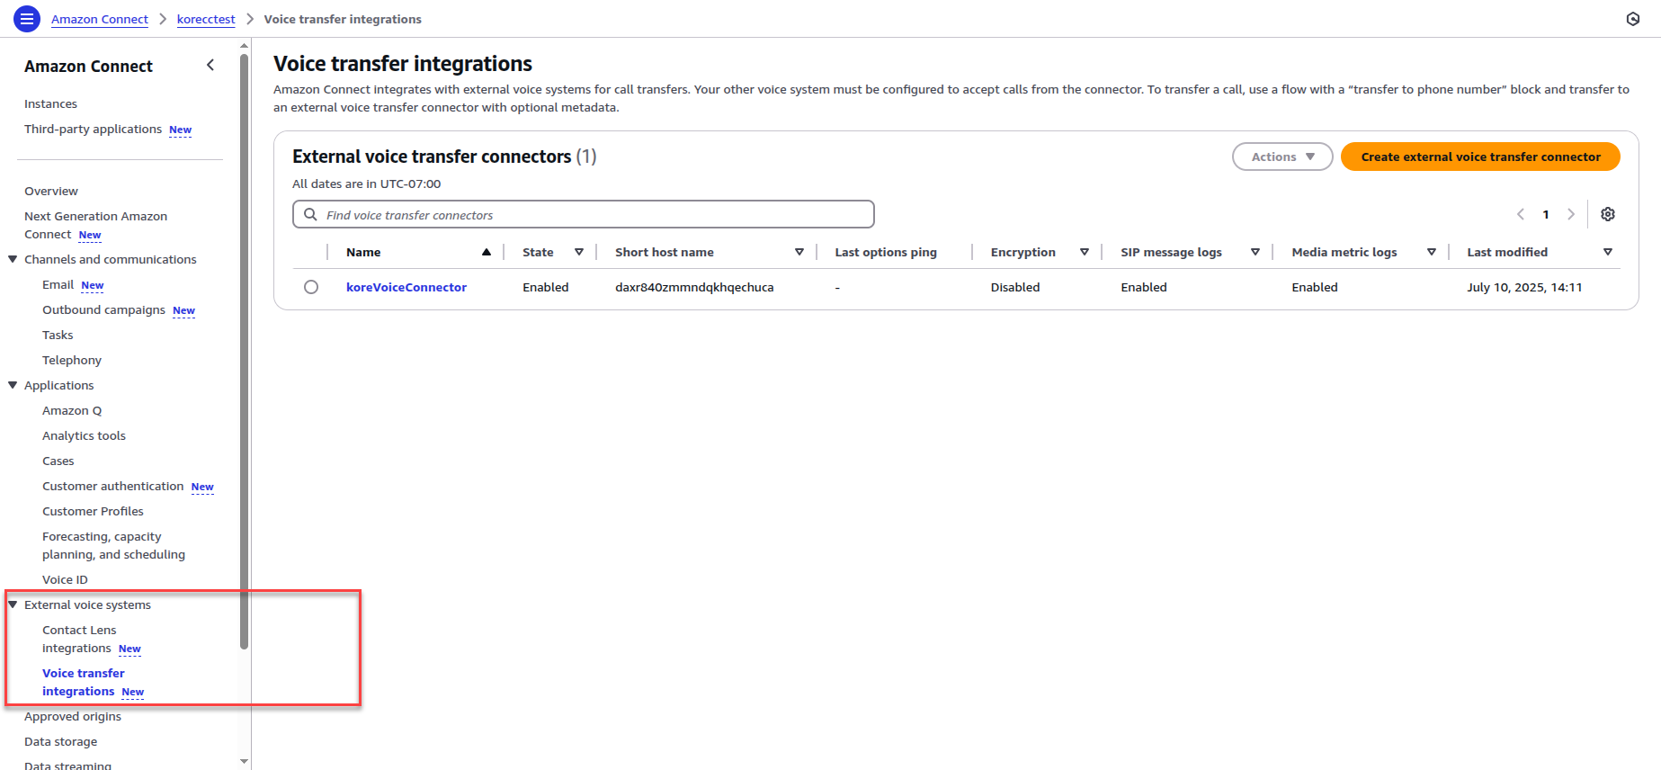Go to next page of connectors
This screenshot has width=1661, height=770.
pyautogui.click(x=1571, y=214)
